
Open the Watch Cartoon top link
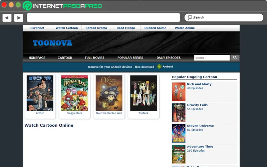click(67, 28)
